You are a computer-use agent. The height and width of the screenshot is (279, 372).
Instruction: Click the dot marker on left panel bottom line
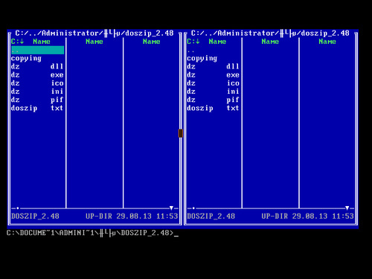pos(18,208)
